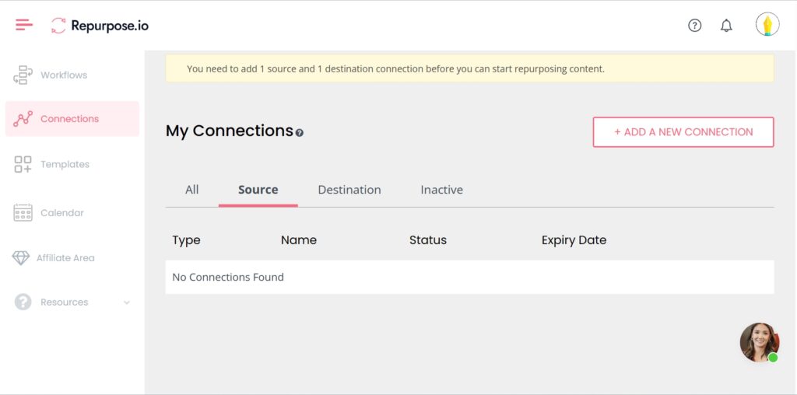Open Calendar section
Image resolution: width=797 pixels, height=395 pixels.
pos(62,213)
